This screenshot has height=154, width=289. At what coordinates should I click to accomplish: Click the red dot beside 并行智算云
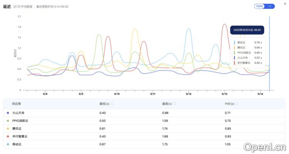pos(8,136)
